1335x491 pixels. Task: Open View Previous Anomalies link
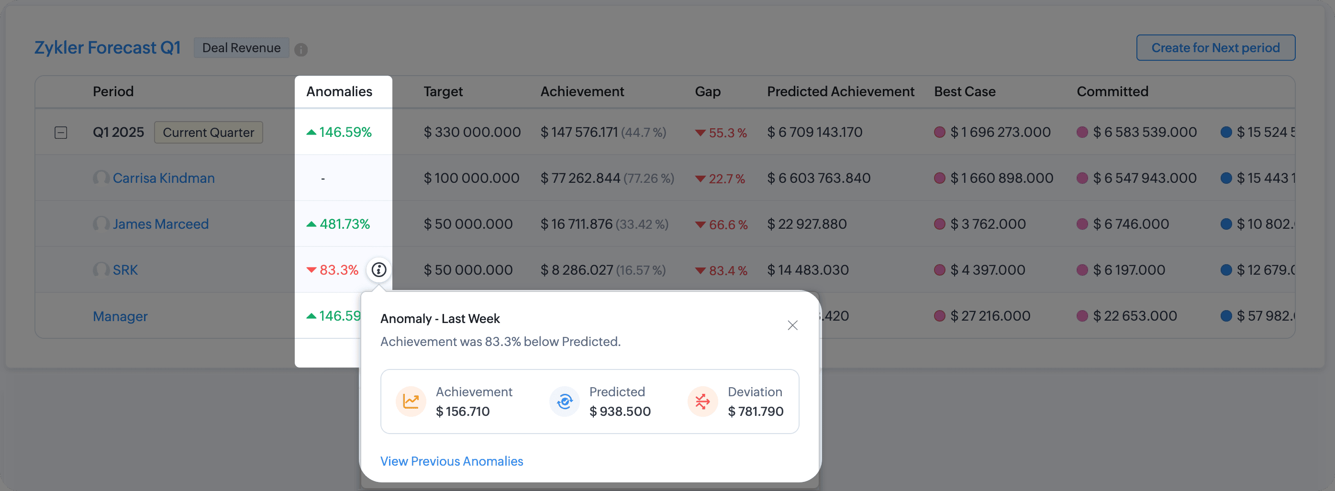451,461
